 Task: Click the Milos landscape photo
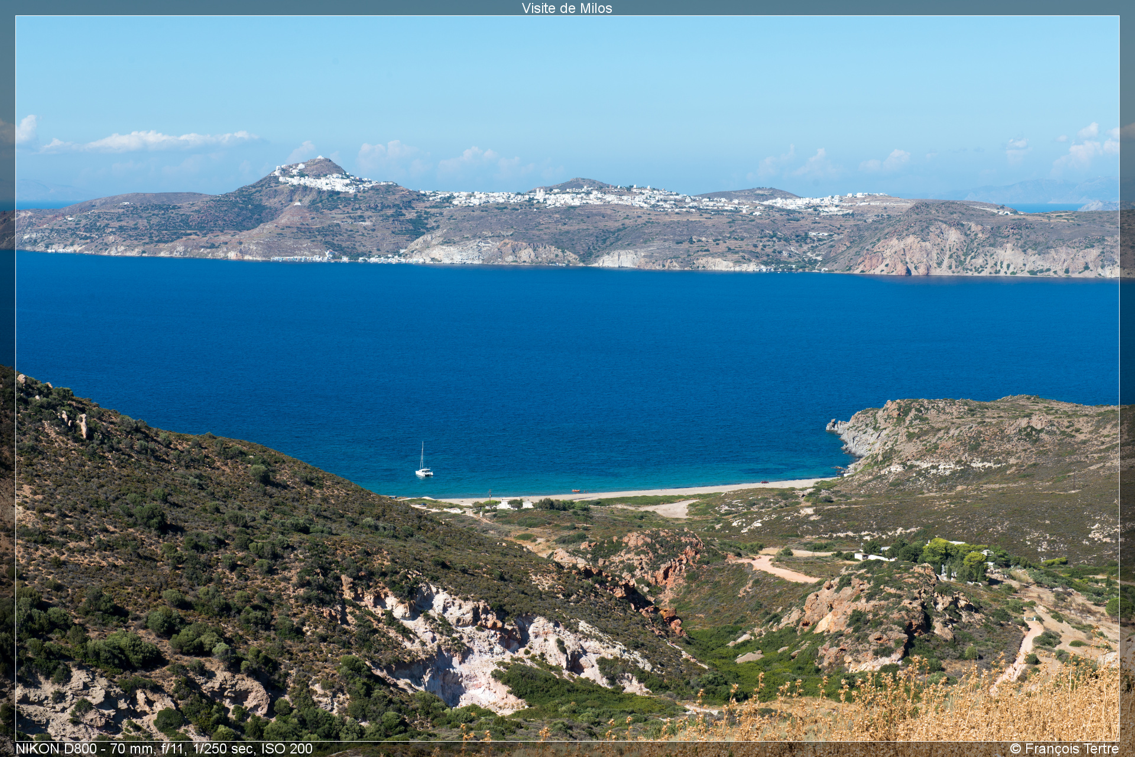tap(567, 378)
